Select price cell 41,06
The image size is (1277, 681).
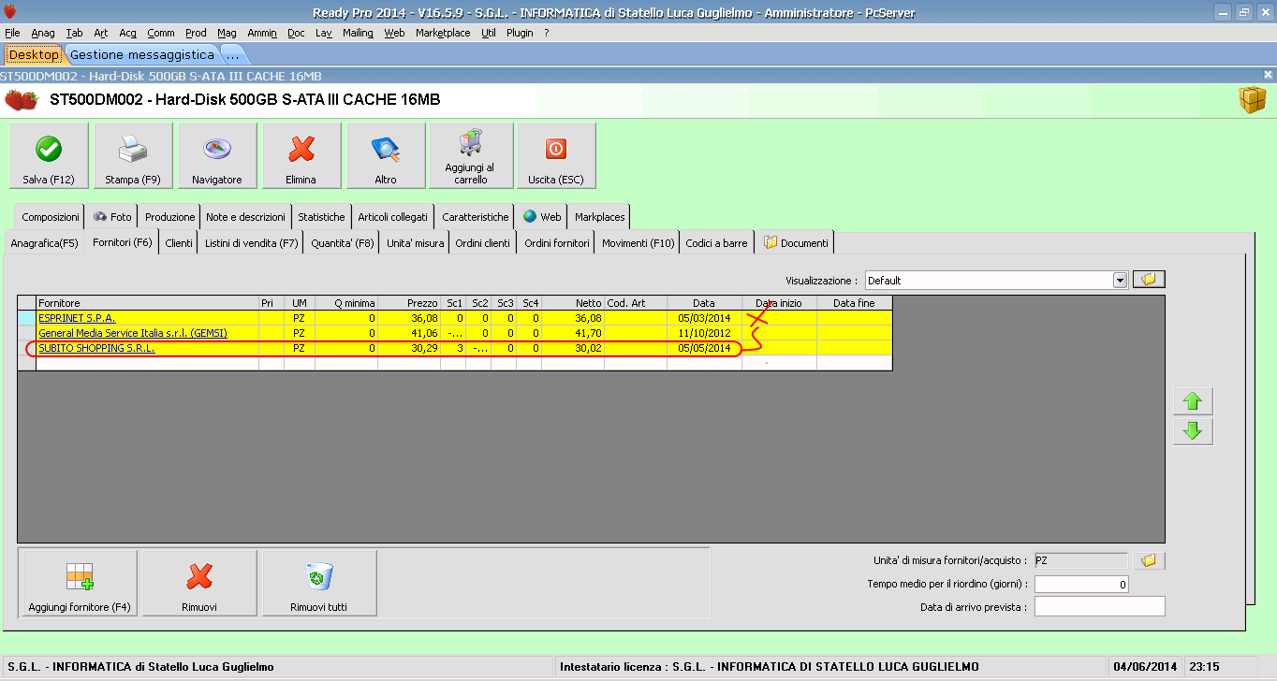tap(409, 333)
